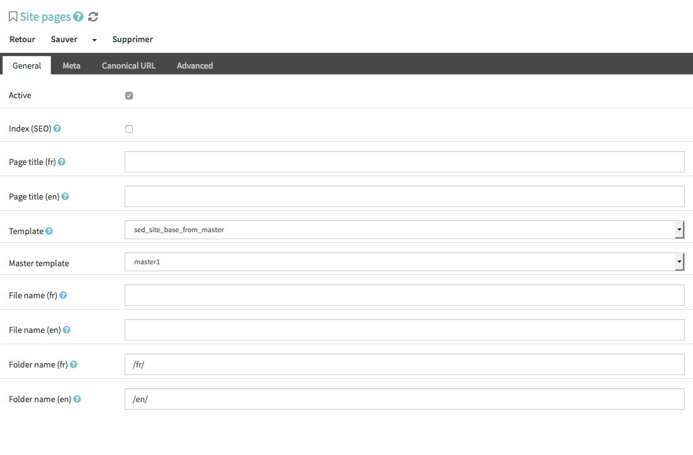Viewport: 693px width, 455px height.
Task: Enable the Index (SEO) checkbox
Action: click(129, 129)
